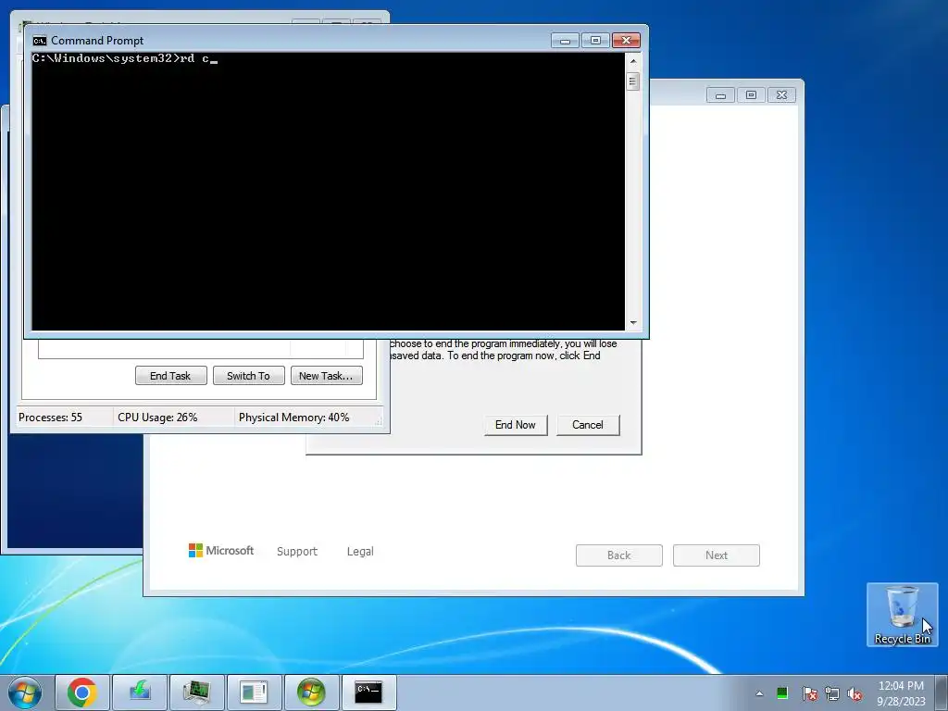Click the Command Prompt title bar system icon
948x711 pixels.
(x=40, y=41)
